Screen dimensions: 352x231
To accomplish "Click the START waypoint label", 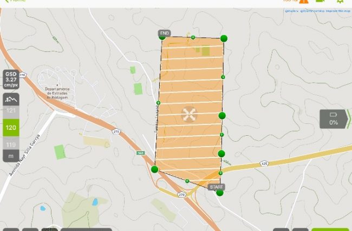I will (216, 187).
